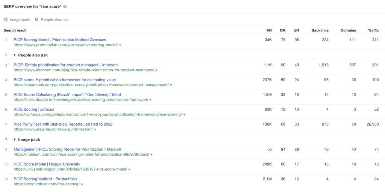Open the Rice Purity Test title link

pos(63,124)
